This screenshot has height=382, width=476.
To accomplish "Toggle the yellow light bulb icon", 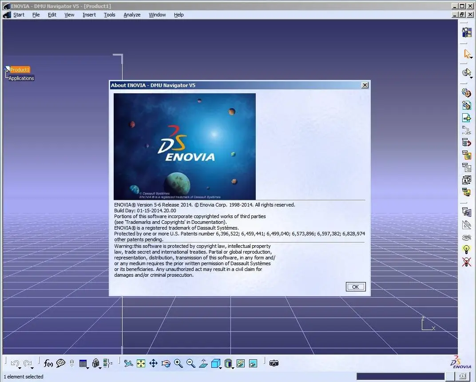I will click(466, 249).
